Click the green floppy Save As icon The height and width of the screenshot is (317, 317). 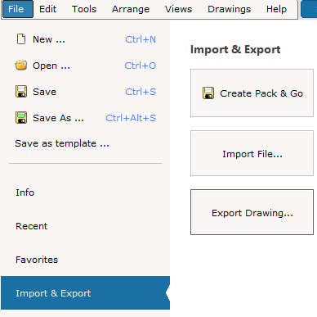tap(21, 118)
